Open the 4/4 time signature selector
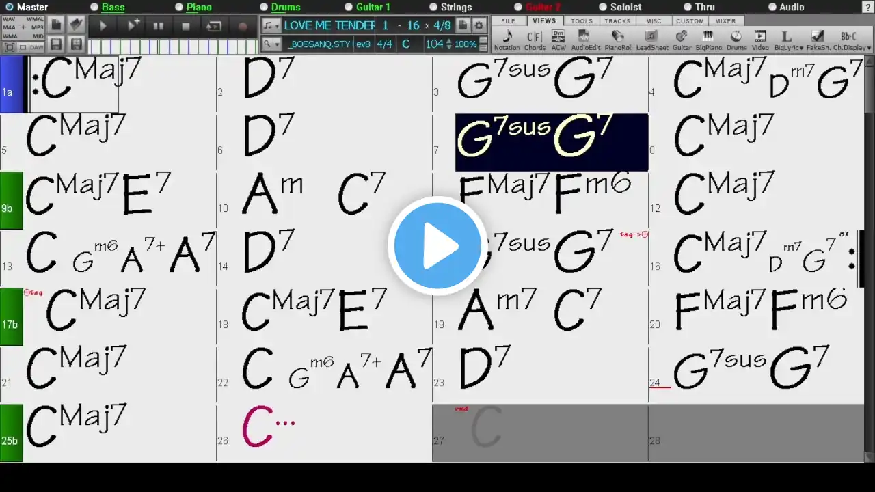 tap(385, 44)
